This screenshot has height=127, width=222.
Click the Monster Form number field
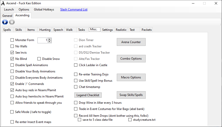click(42, 40)
